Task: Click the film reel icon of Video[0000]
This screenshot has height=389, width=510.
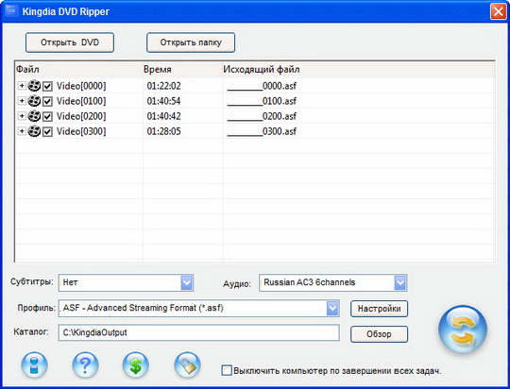Action: (34, 86)
